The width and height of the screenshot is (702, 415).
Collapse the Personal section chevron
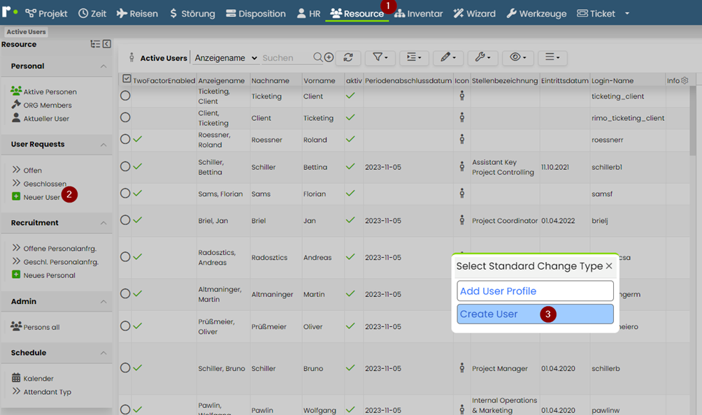pos(103,66)
